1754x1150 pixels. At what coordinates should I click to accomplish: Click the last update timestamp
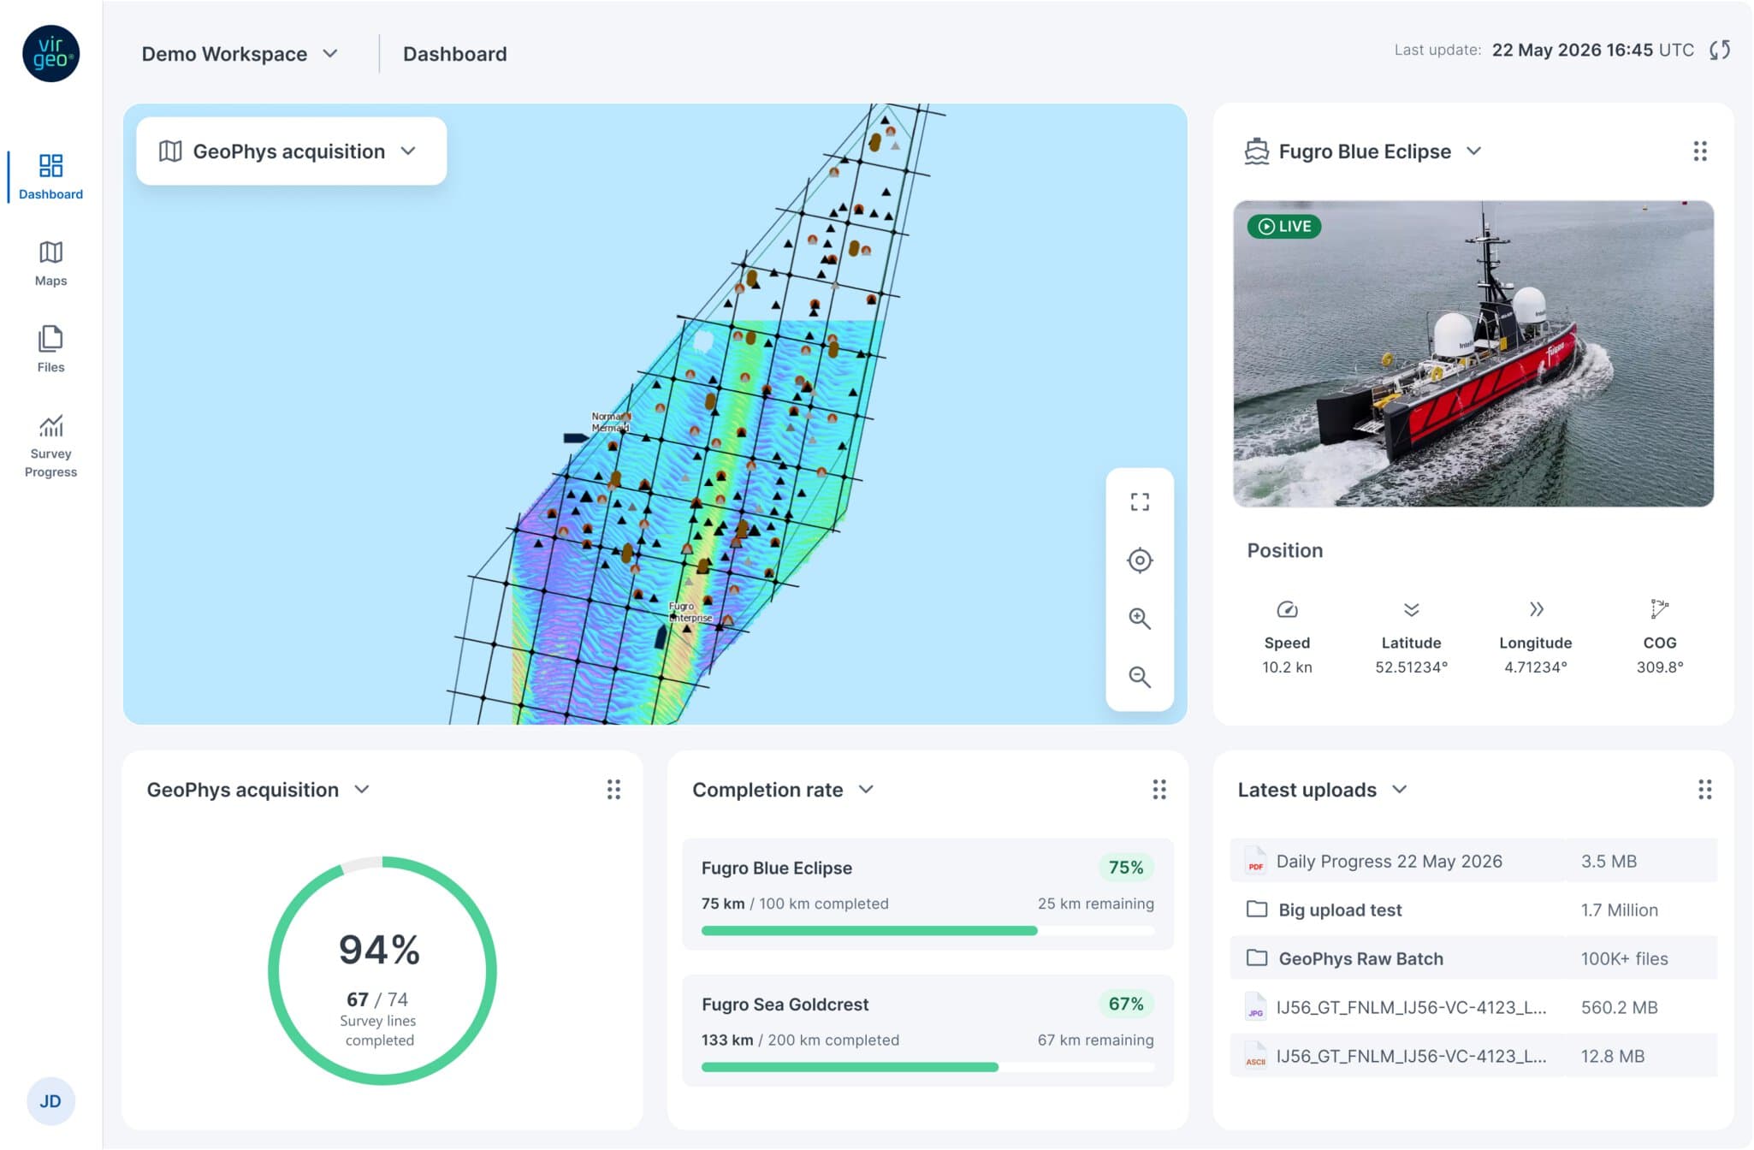[1592, 50]
